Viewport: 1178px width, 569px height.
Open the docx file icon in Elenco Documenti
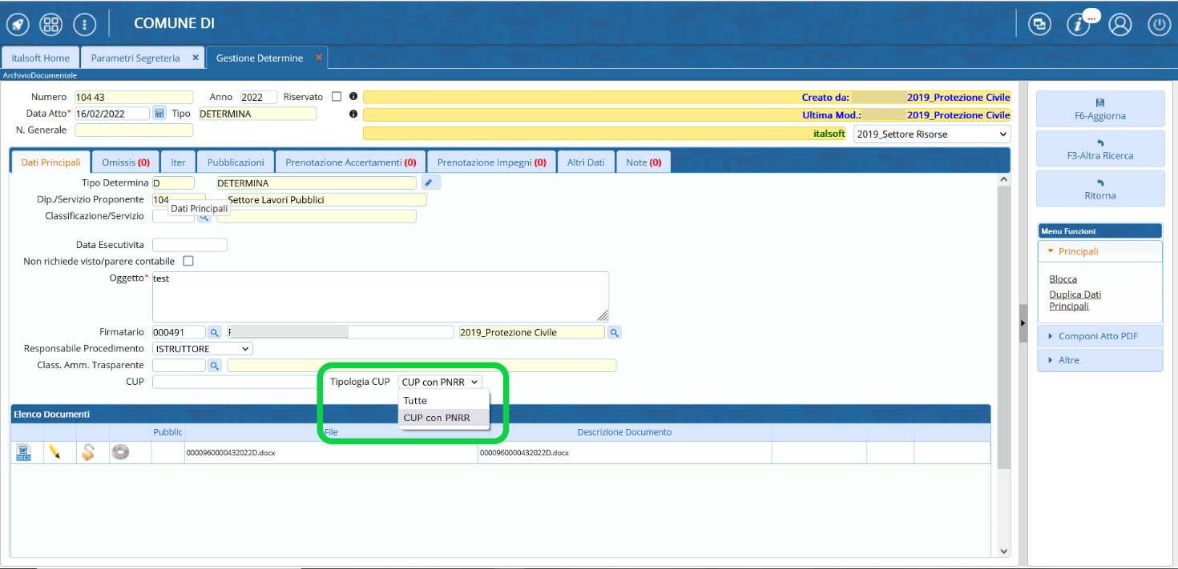(24, 452)
